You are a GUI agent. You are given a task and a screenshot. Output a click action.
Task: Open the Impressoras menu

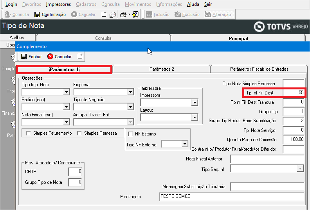[58, 4]
